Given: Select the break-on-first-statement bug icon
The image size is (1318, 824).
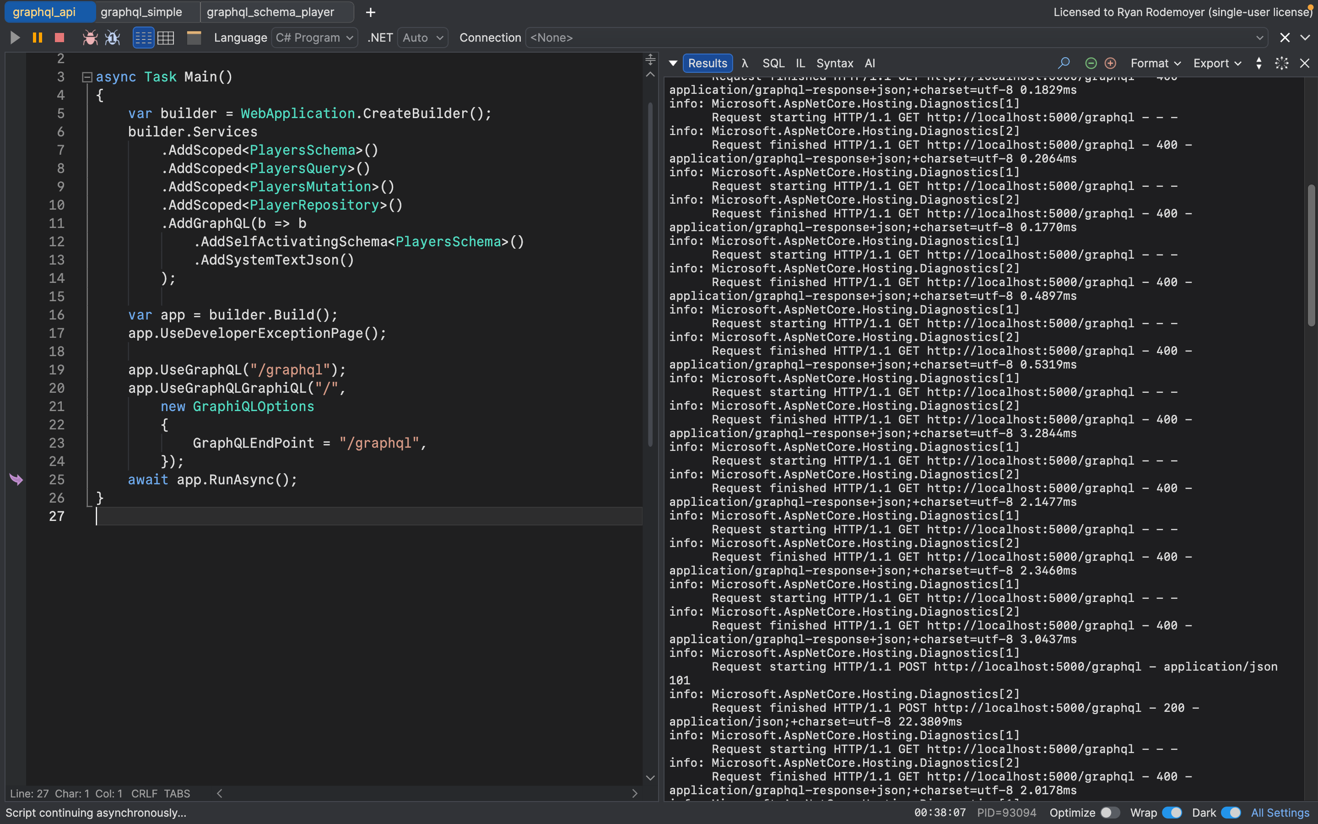Looking at the screenshot, I should click(112, 38).
